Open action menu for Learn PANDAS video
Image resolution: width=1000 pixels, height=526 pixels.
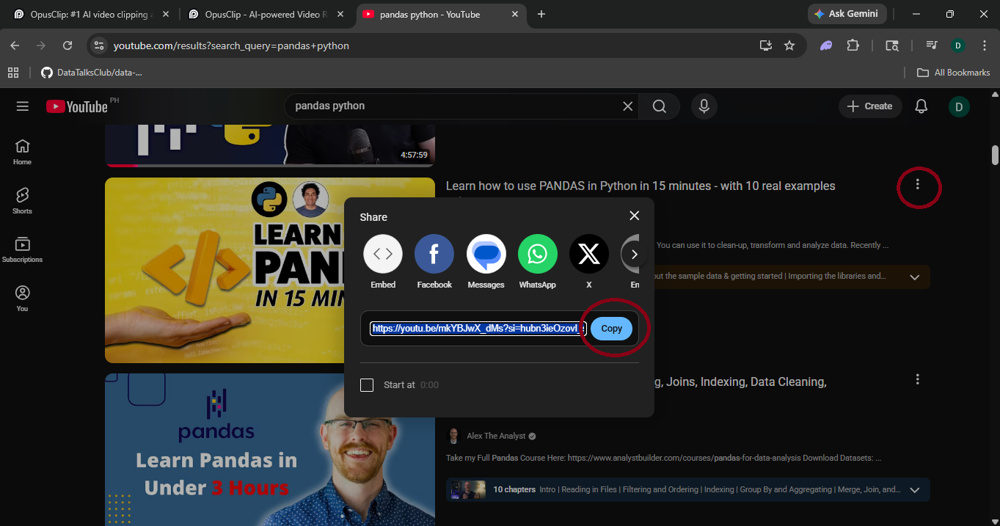[x=917, y=184]
